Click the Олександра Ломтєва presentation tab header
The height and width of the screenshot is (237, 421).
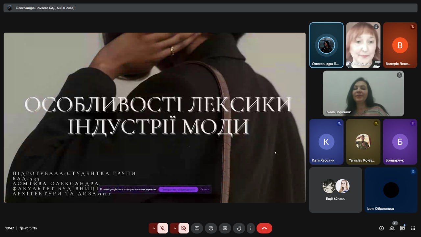[45, 8]
